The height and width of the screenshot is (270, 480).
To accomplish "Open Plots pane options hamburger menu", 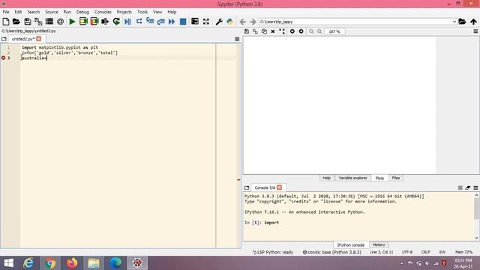I will 475,31.
